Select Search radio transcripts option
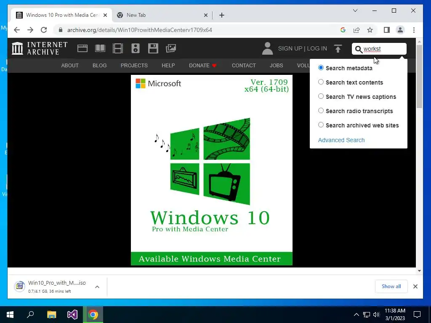431x323 pixels. (x=321, y=111)
